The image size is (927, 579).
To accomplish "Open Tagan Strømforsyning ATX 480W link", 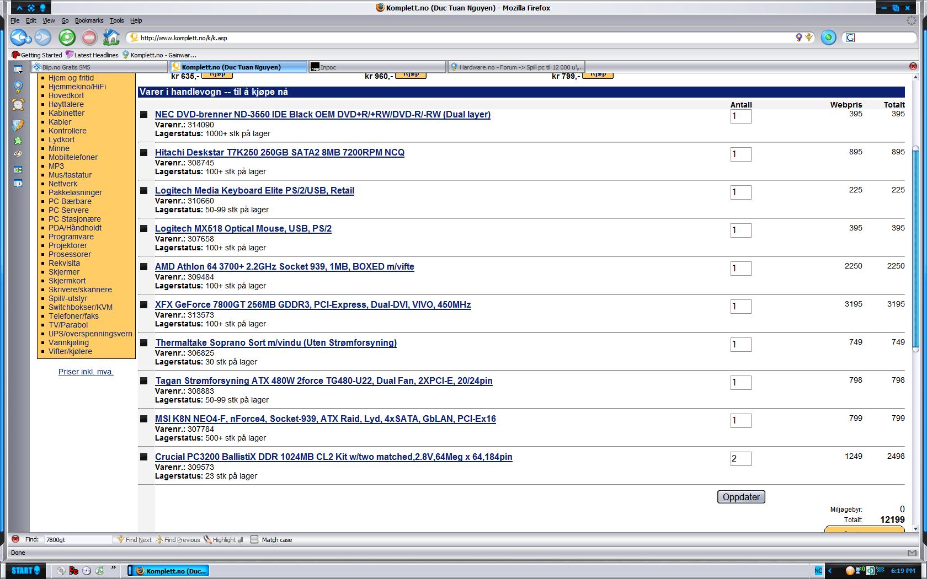I will (x=324, y=380).
